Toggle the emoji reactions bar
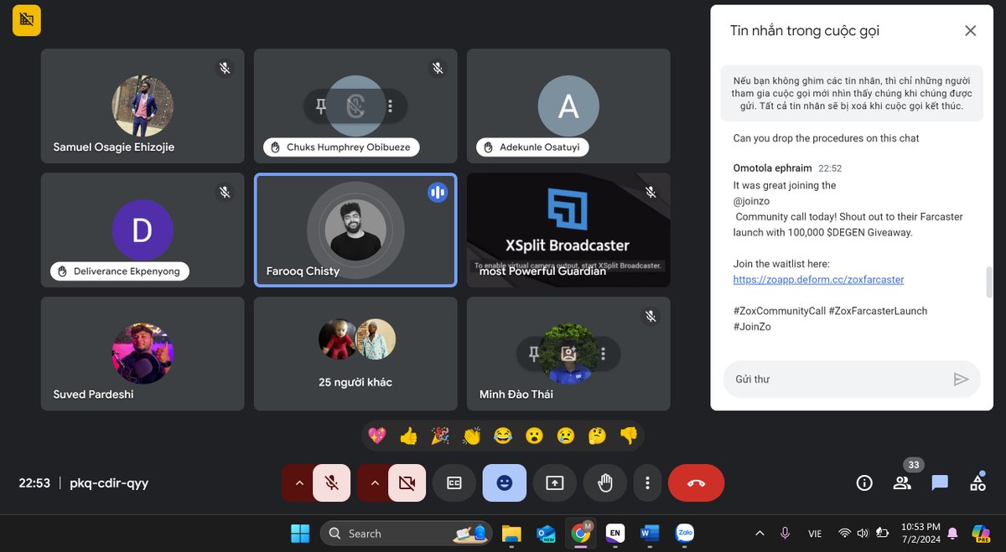Image resolution: width=1006 pixels, height=552 pixels. click(x=505, y=483)
